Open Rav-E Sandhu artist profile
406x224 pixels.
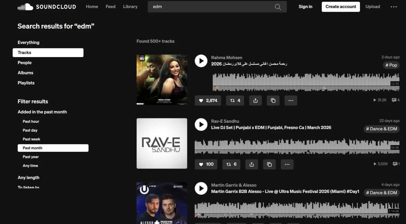(x=225, y=121)
